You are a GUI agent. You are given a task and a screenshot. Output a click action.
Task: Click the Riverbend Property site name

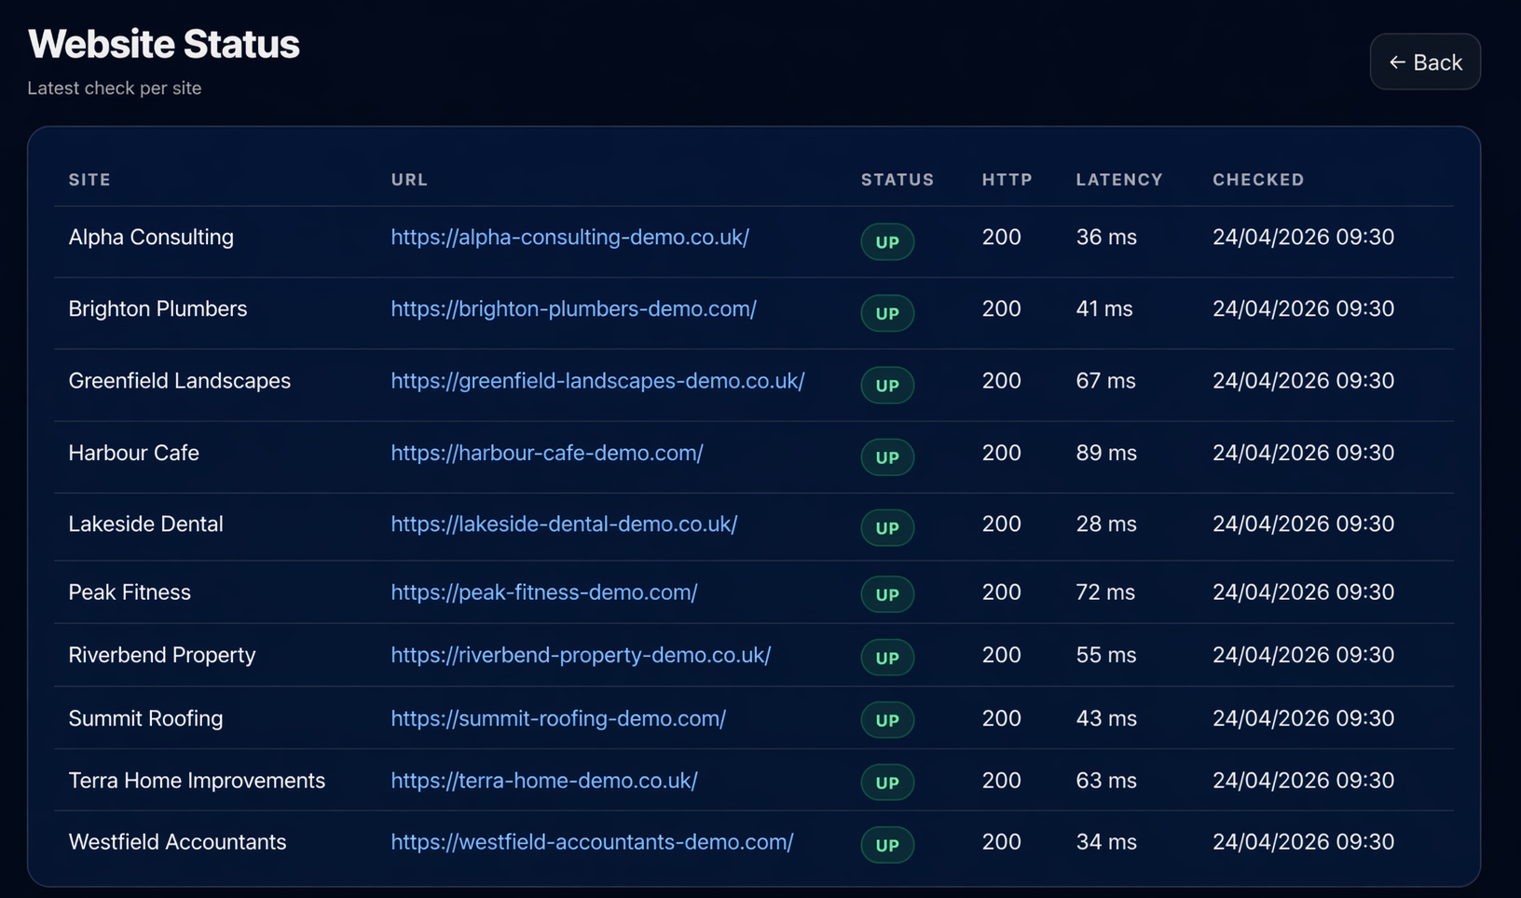pos(162,656)
